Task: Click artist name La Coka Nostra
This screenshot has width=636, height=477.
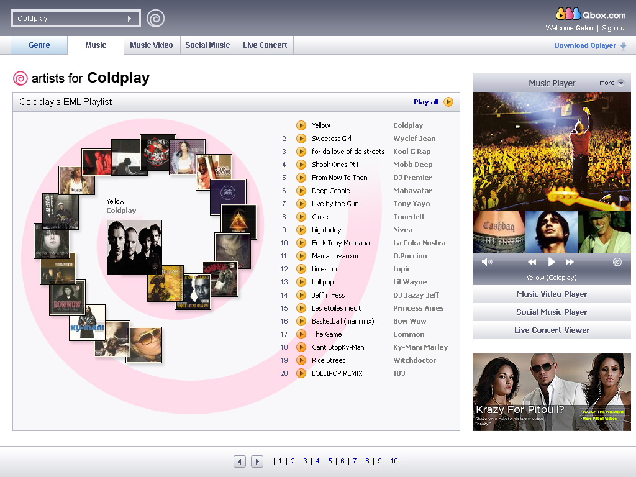Action: 419,243
